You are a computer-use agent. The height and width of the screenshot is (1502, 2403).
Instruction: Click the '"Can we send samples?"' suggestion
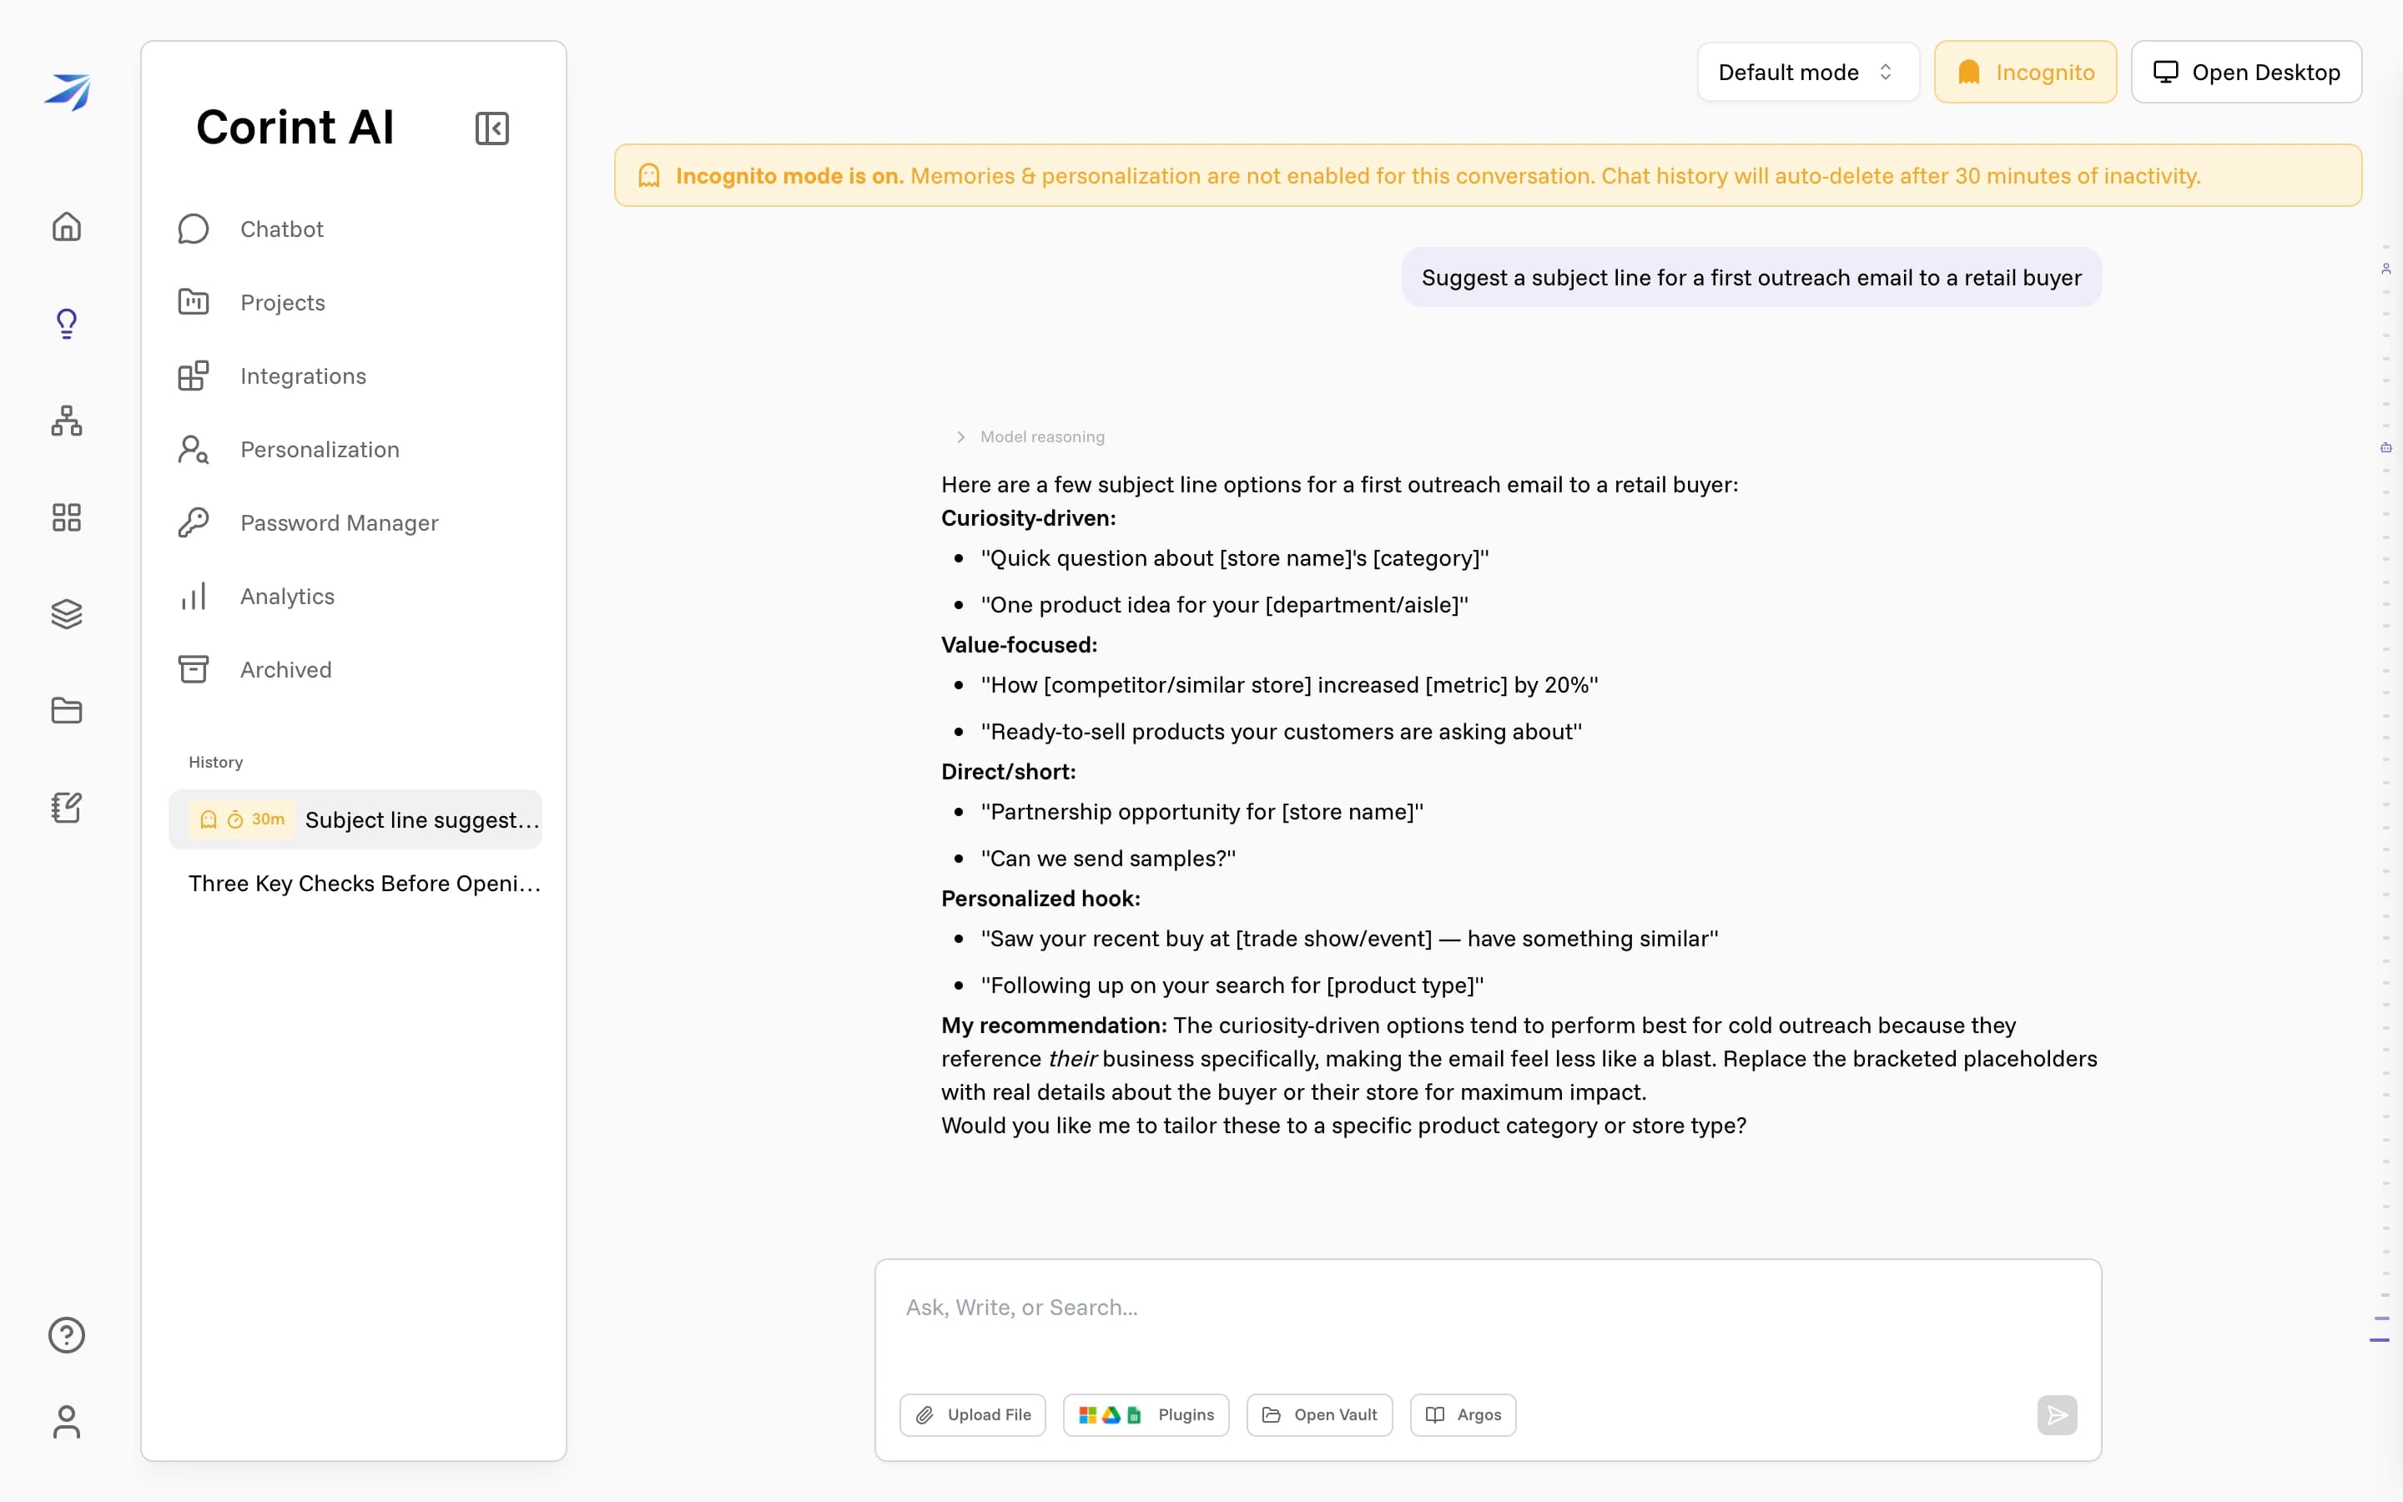(1108, 859)
